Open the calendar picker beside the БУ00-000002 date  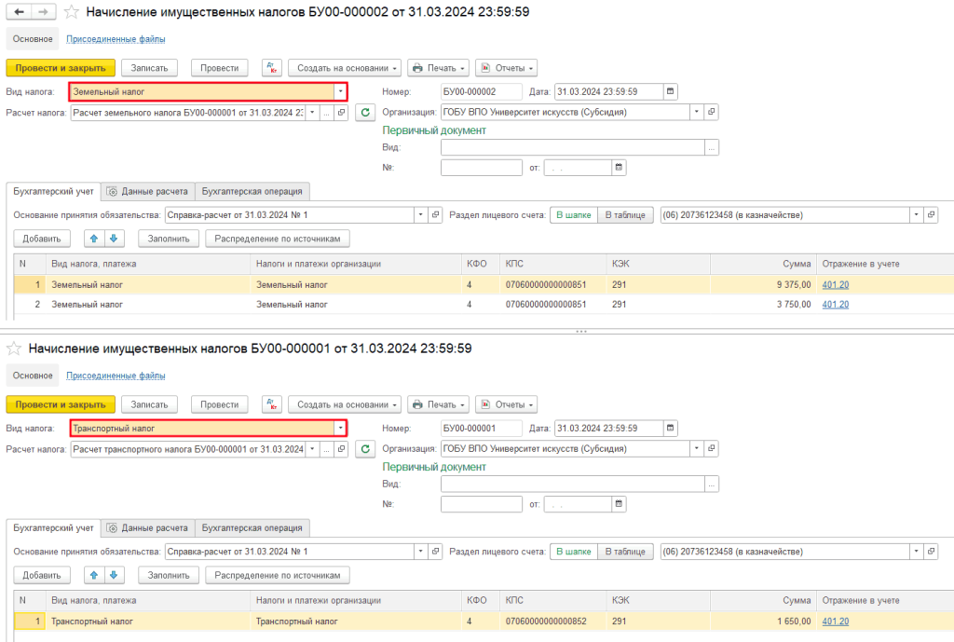click(x=671, y=91)
